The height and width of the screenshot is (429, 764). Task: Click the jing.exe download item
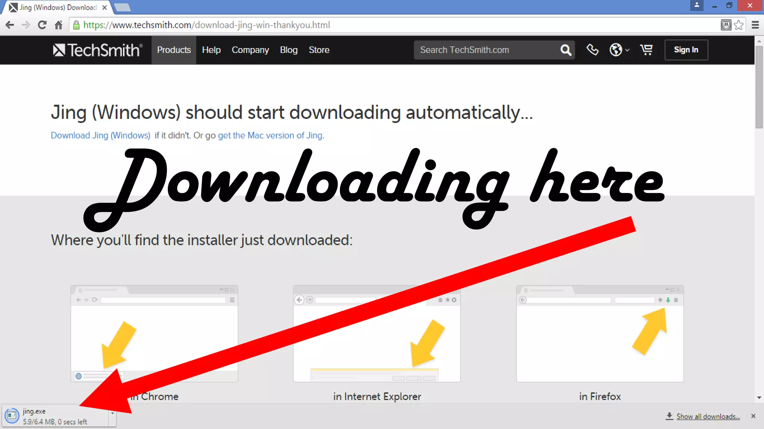pos(56,416)
